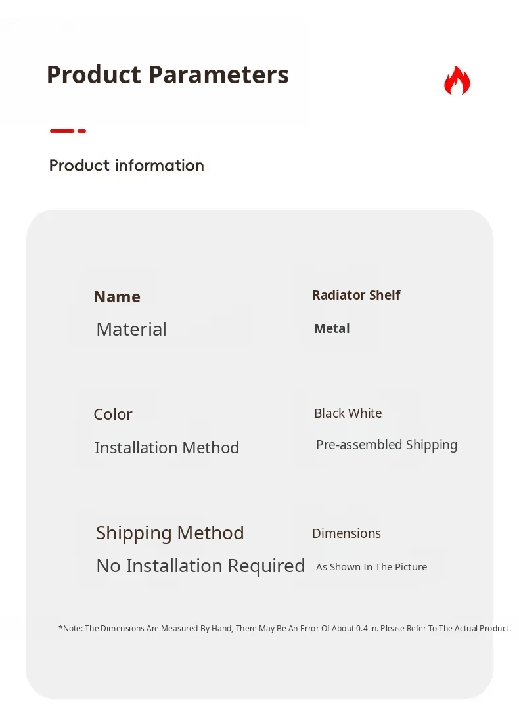Select the Black White color value

(348, 413)
